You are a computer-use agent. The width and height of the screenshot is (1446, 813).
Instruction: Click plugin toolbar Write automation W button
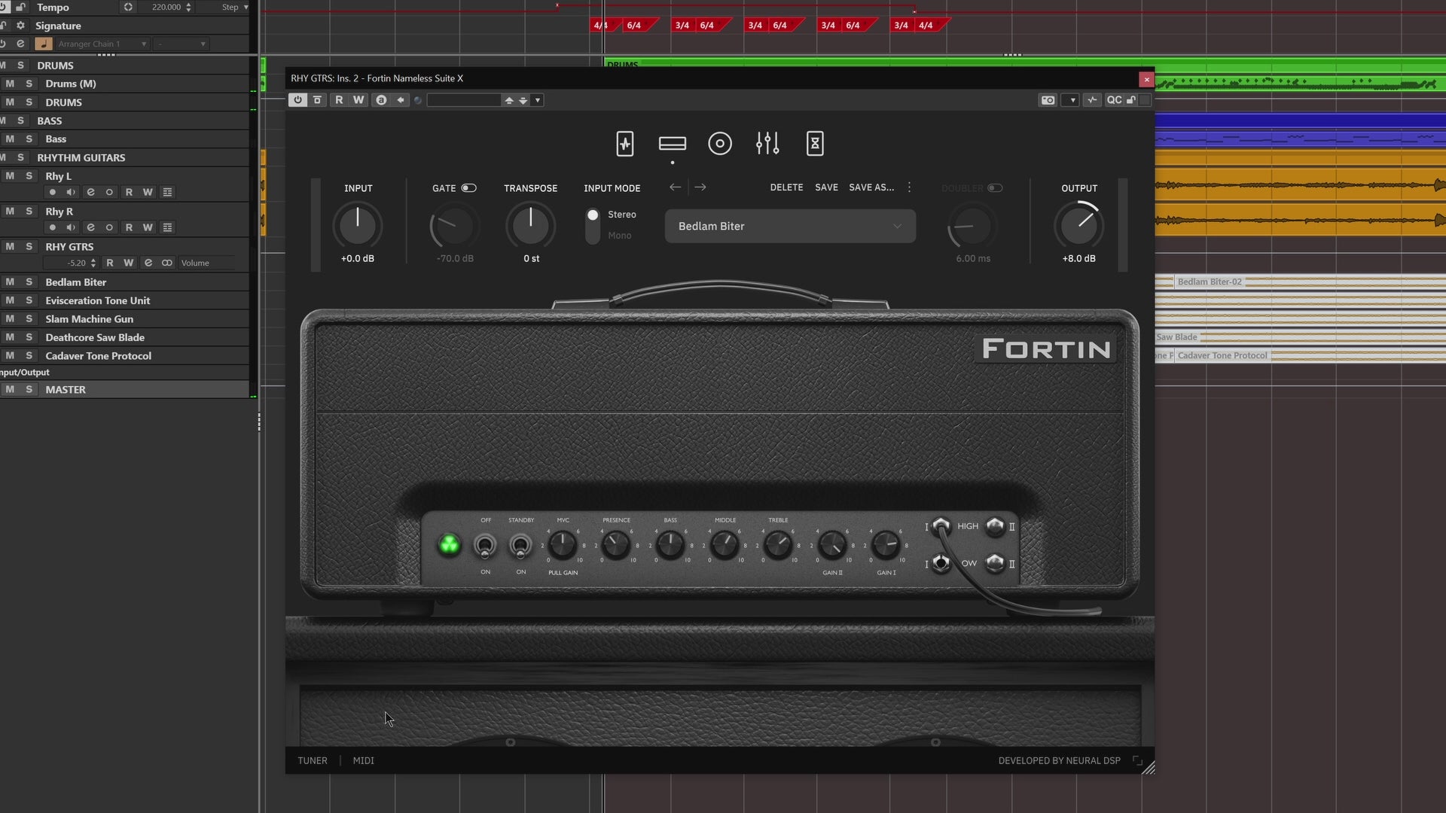[x=358, y=100]
